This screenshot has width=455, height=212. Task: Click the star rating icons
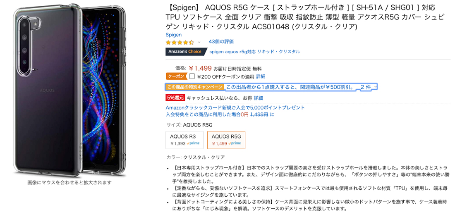180,42
